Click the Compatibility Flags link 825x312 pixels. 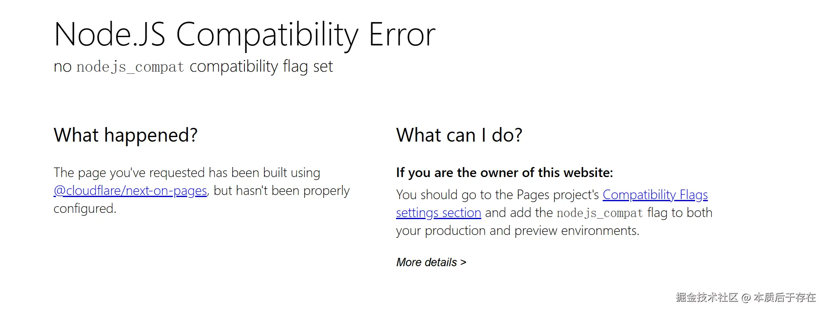pyautogui.click(x=655, y=195)
